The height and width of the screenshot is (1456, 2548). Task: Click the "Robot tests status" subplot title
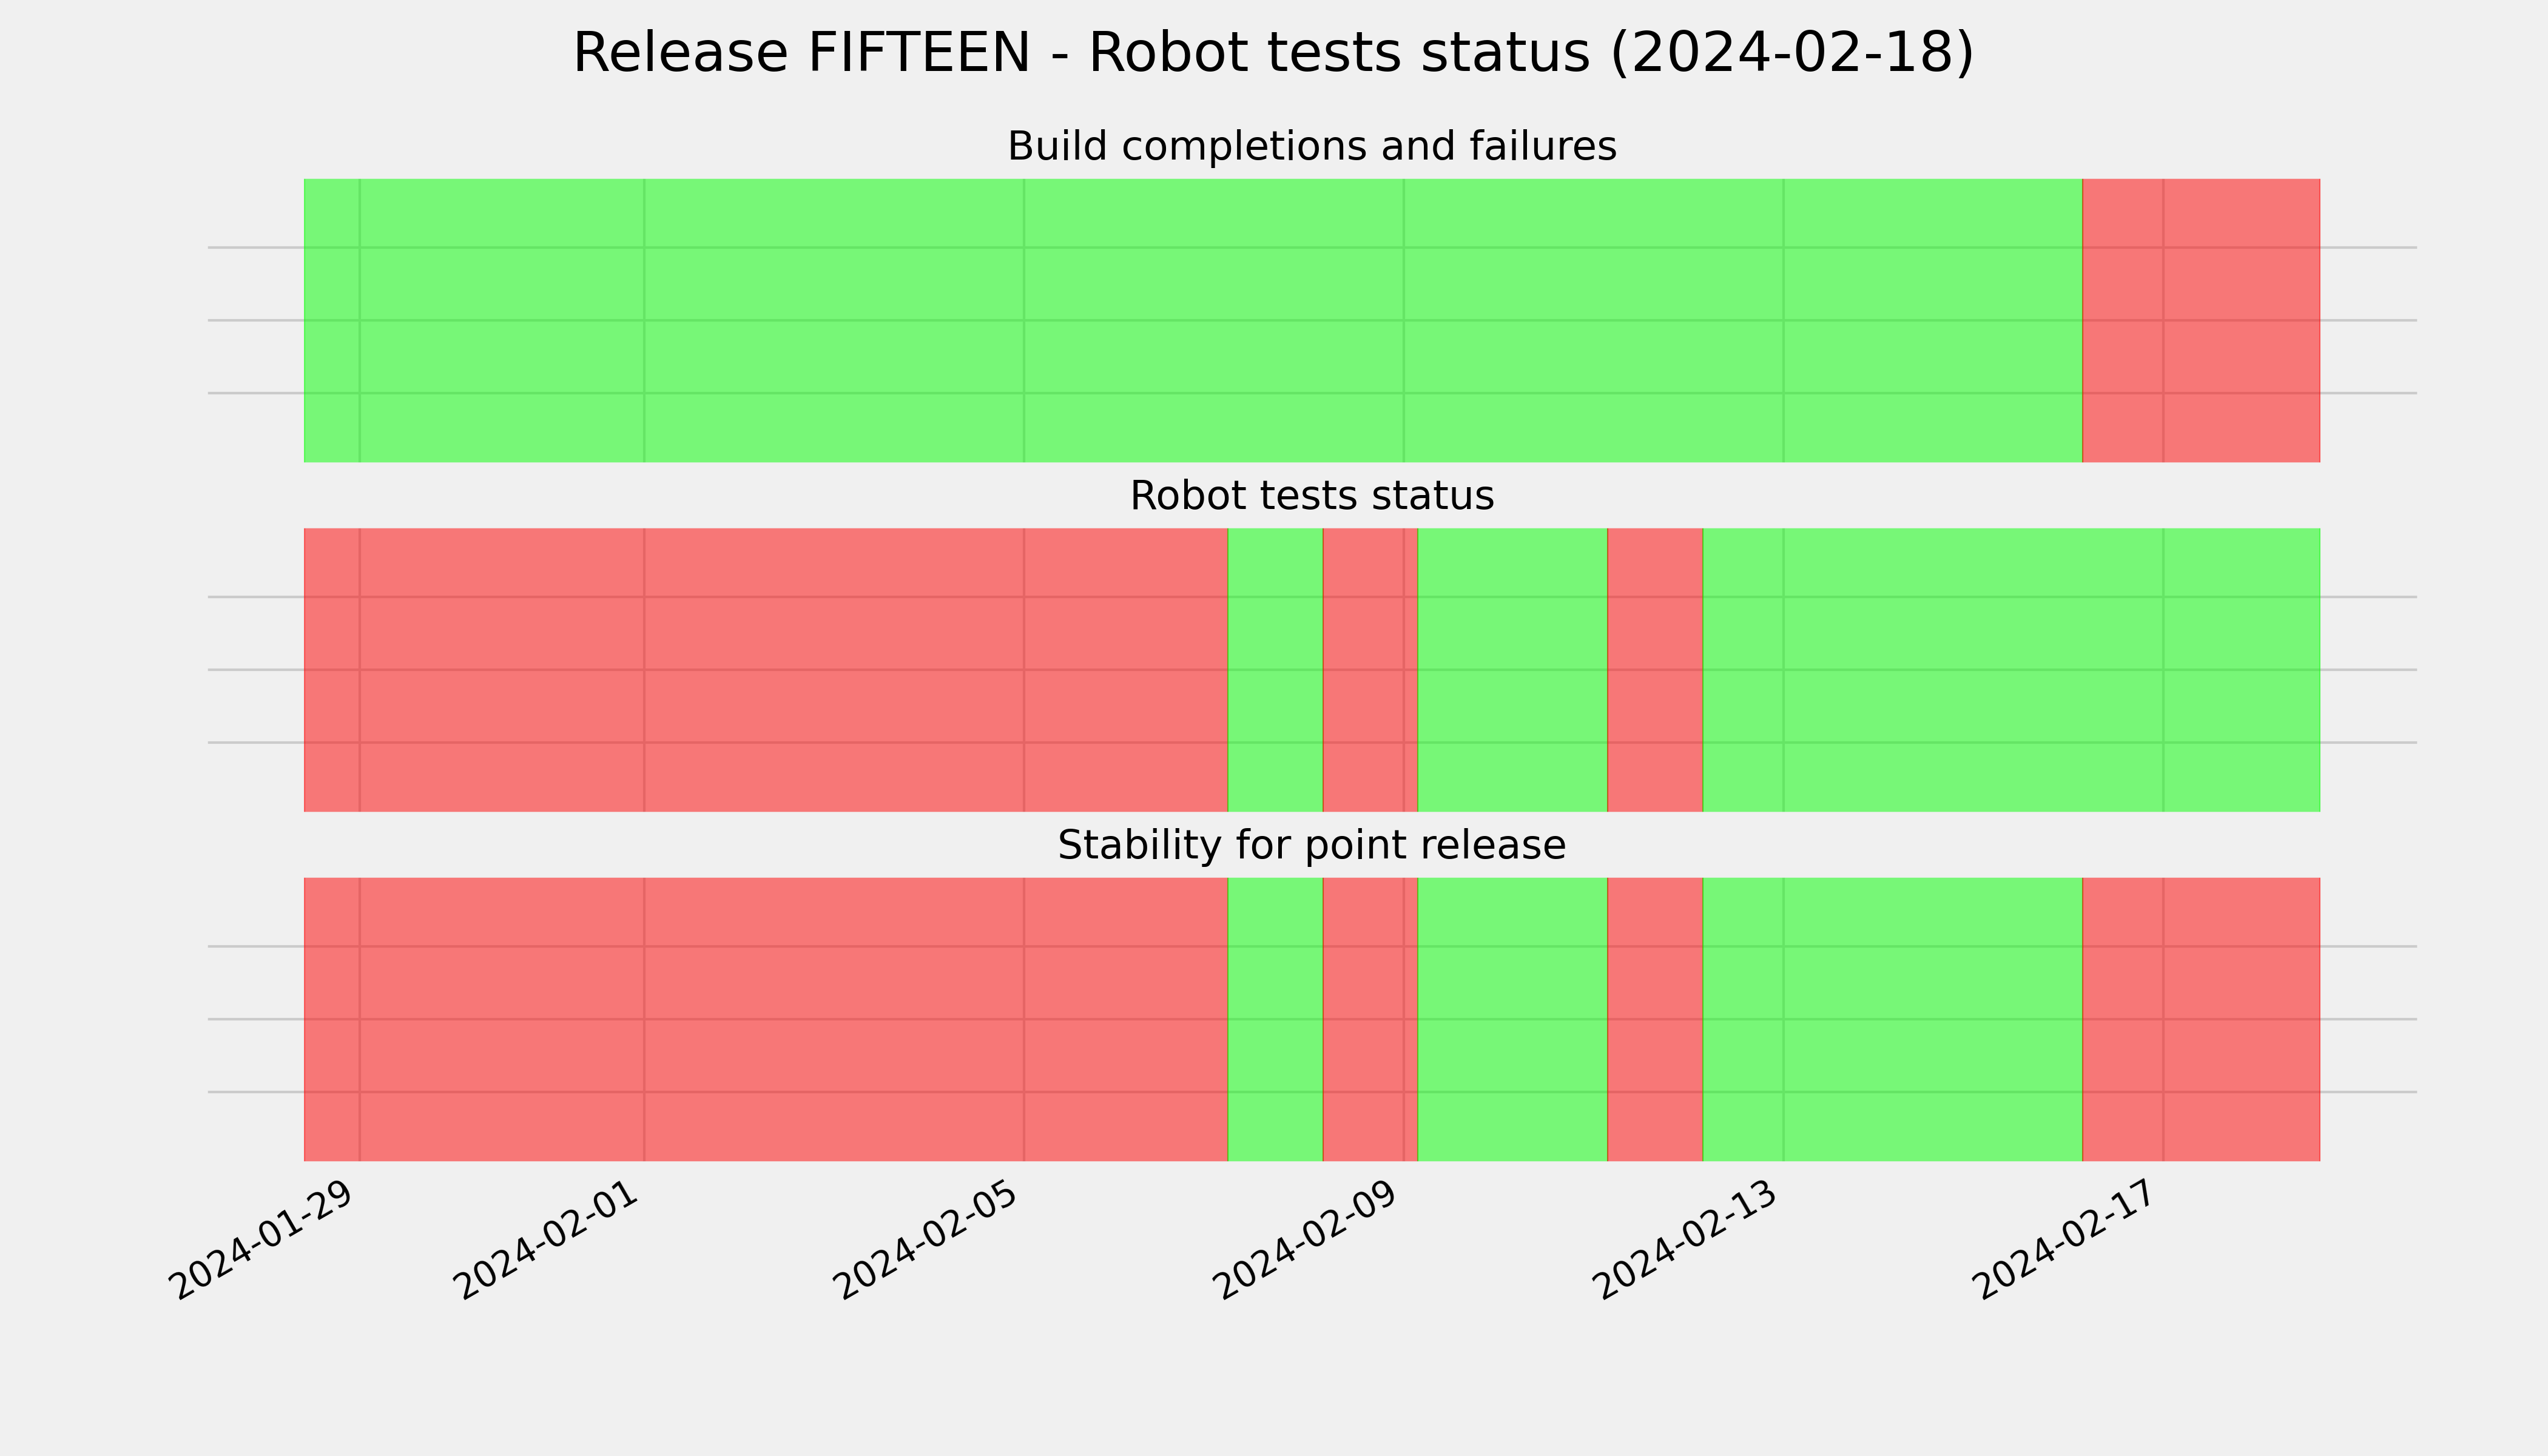pyautogui.click(x=1311, y=496)
